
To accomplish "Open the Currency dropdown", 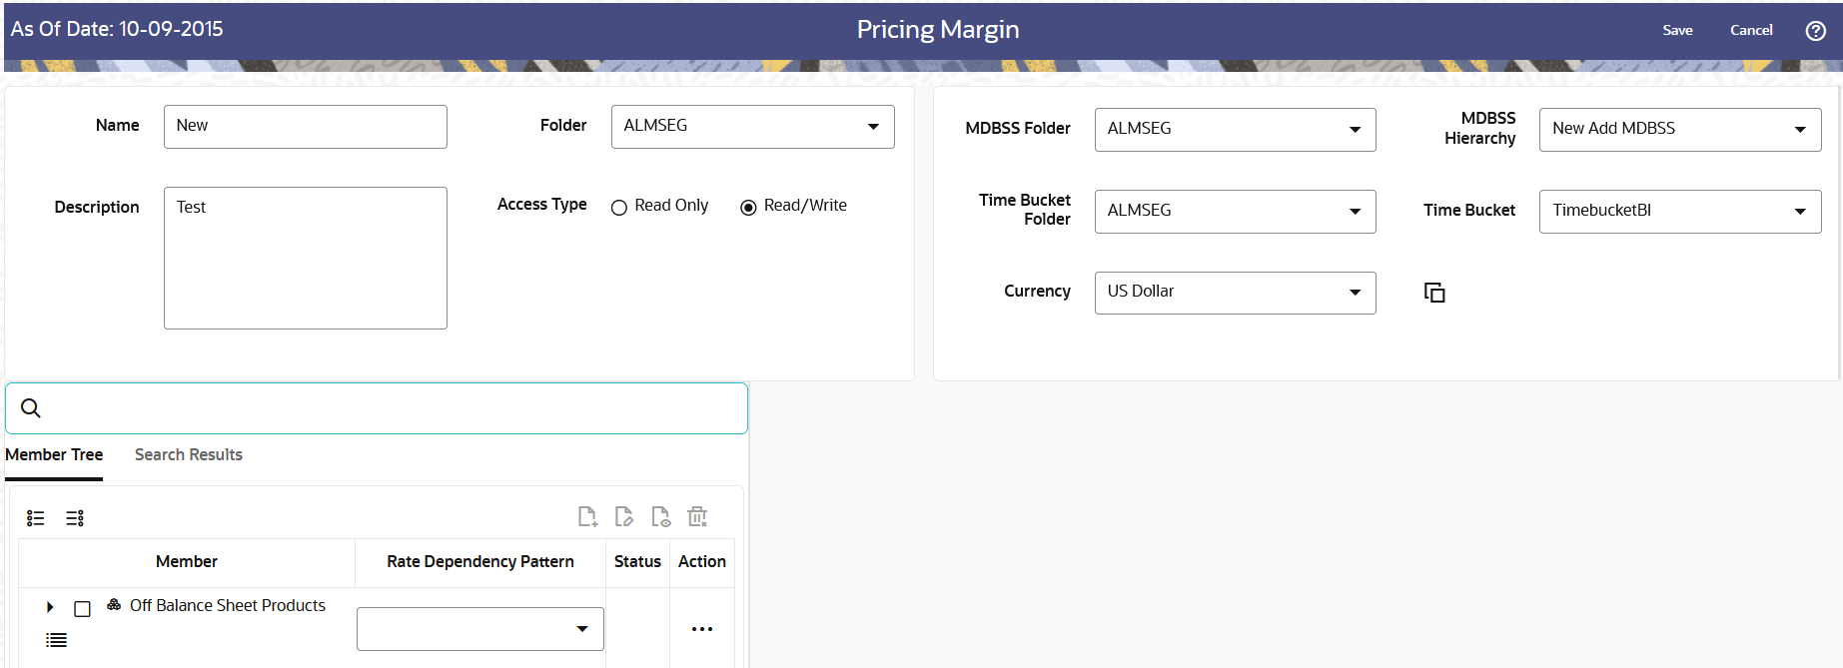I will pyautogui.click(x=1235, y=293).
